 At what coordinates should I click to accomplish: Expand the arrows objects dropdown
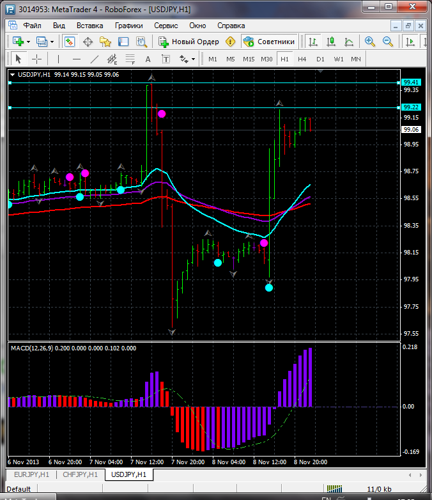pyautogui.click(x=193, y=59)
